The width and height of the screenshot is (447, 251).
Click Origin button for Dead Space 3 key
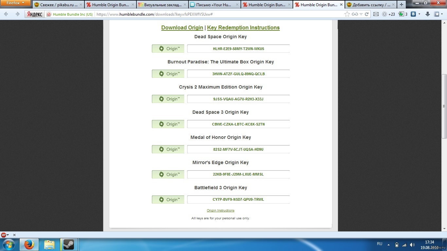click(168, 124)
